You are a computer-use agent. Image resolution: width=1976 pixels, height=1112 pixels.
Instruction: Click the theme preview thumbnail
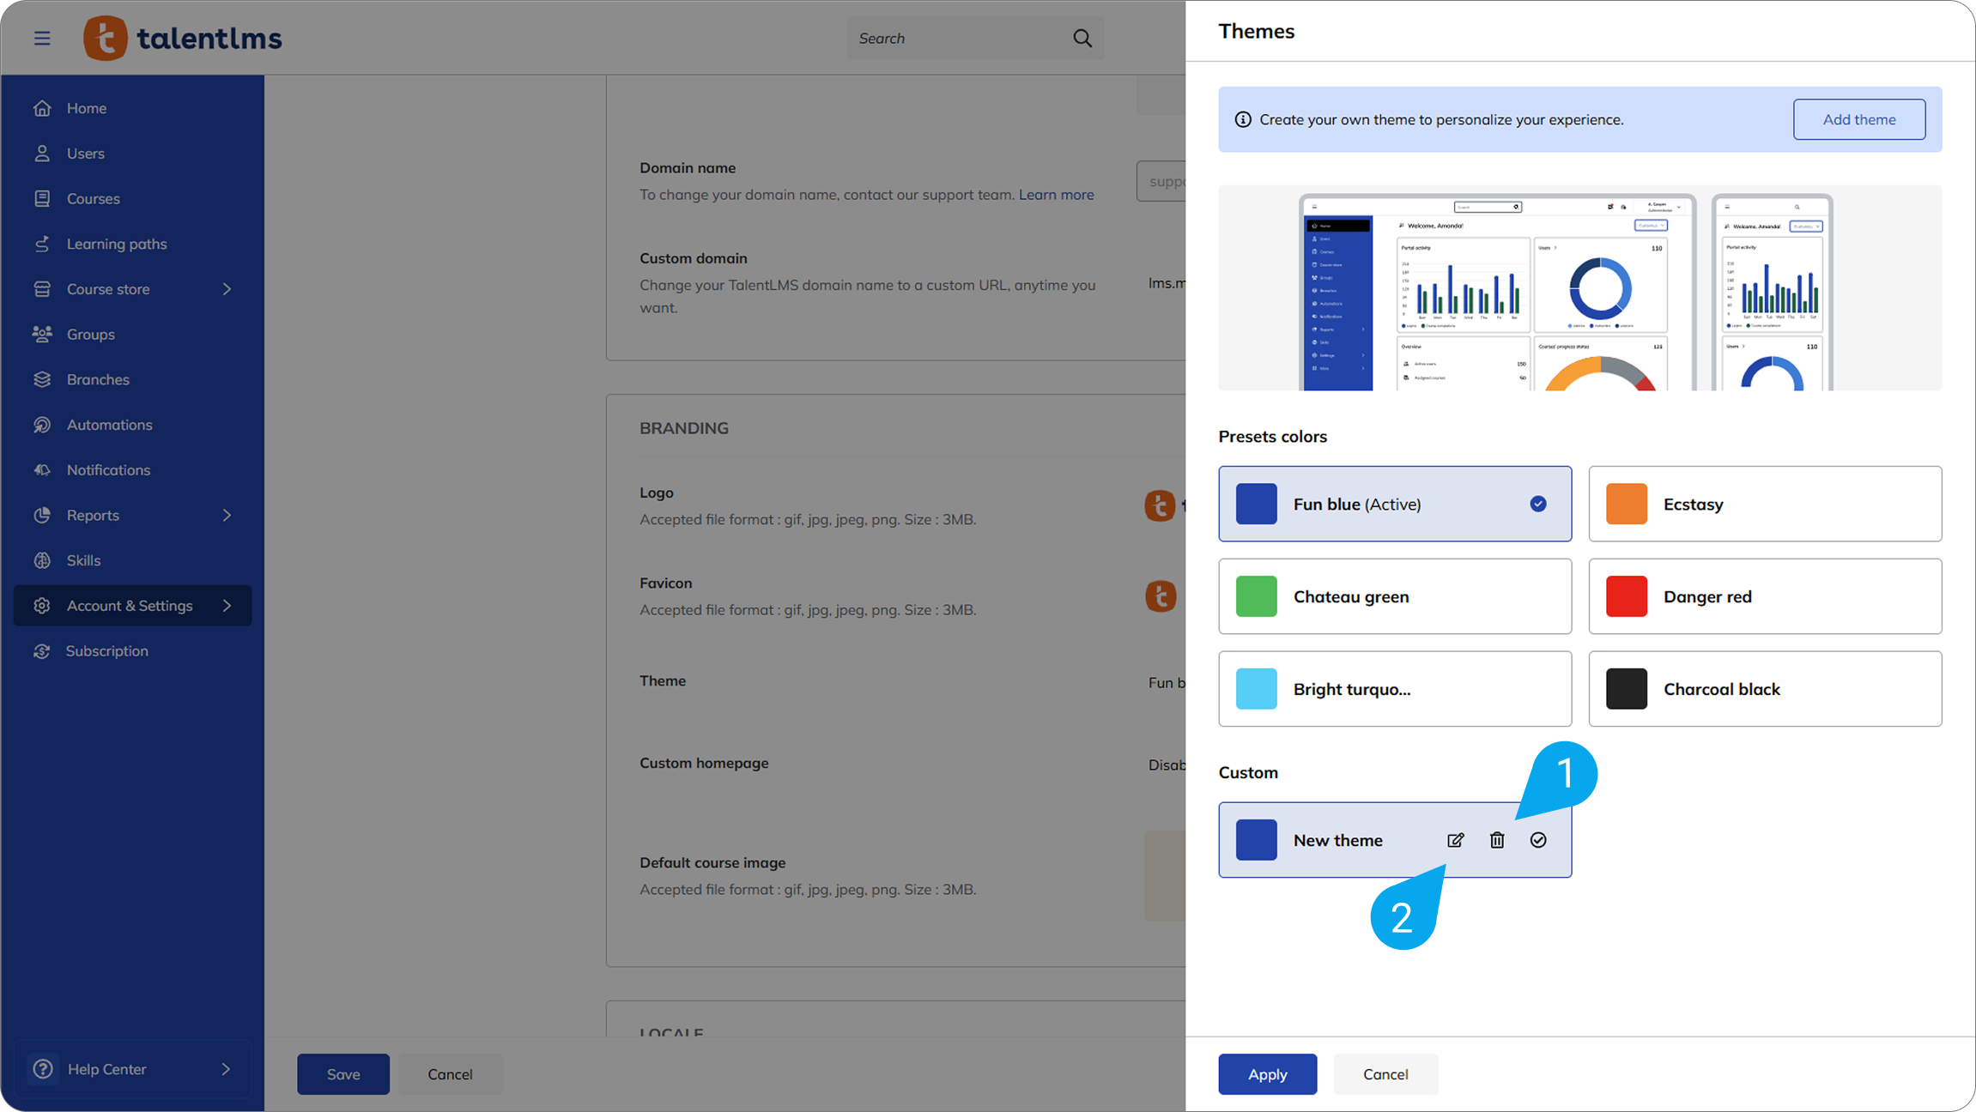pyautogui.click(x=1579, y=288)
